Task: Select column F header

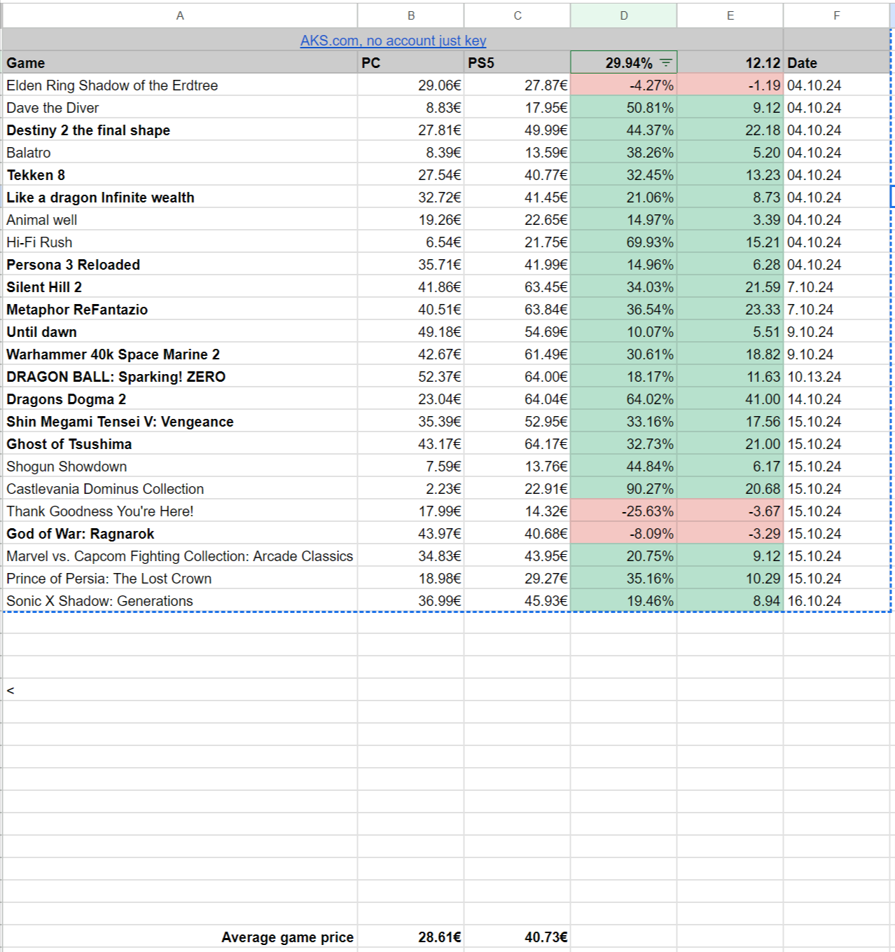Action: click(x=837, y=15)
